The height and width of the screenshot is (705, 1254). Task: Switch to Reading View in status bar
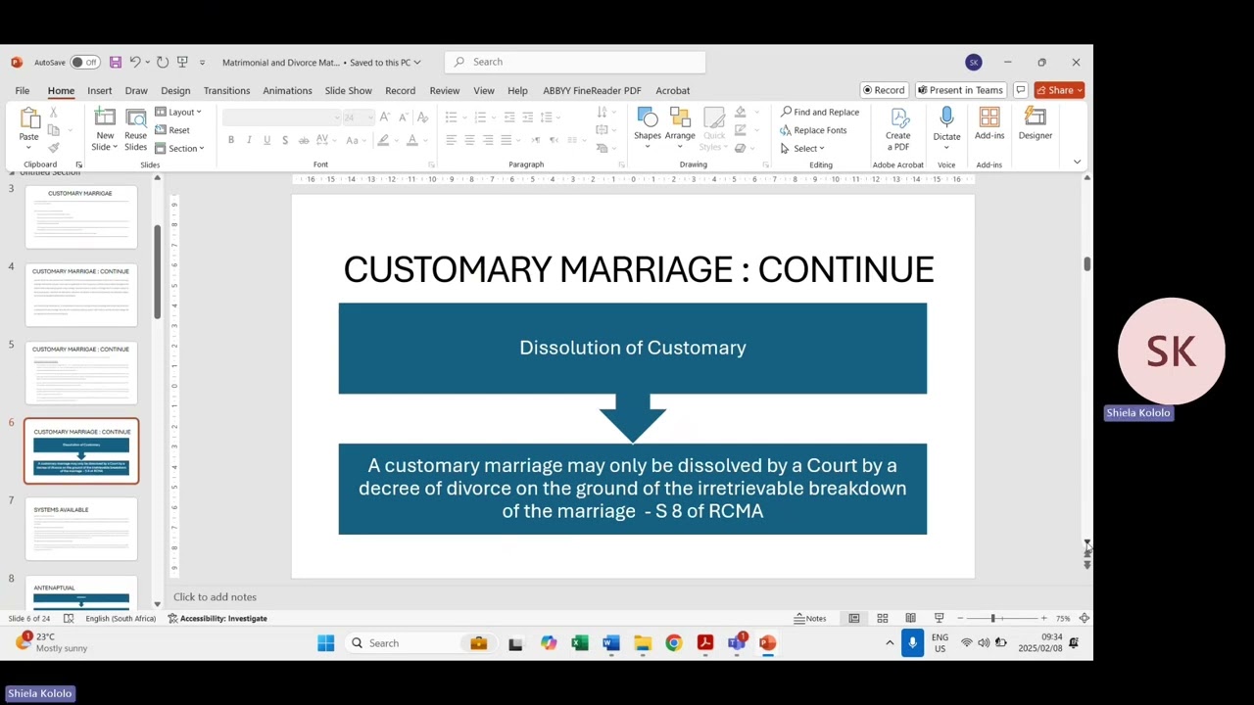click(x=910, y=619)
